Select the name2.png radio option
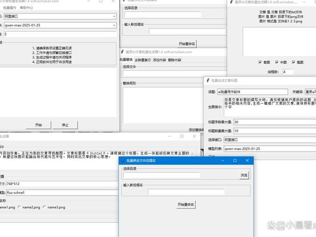The height and width of the screenshot is (237, 316). pyautogui.click(x=19, y=207)
